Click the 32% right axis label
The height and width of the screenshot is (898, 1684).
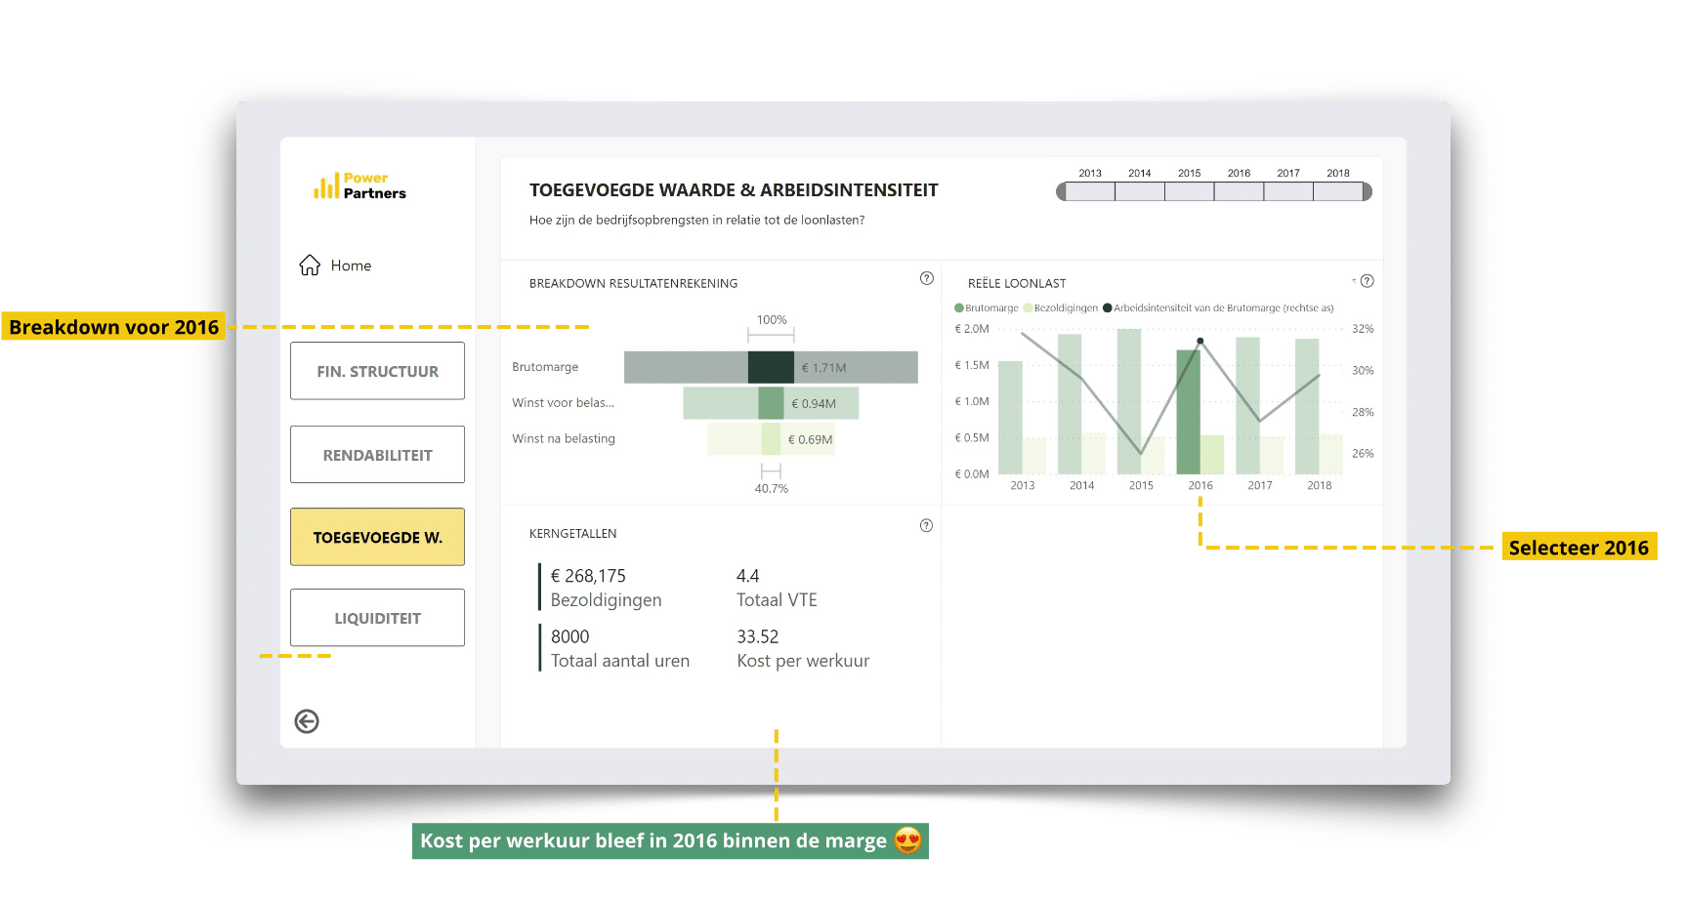click(1363, 329)
